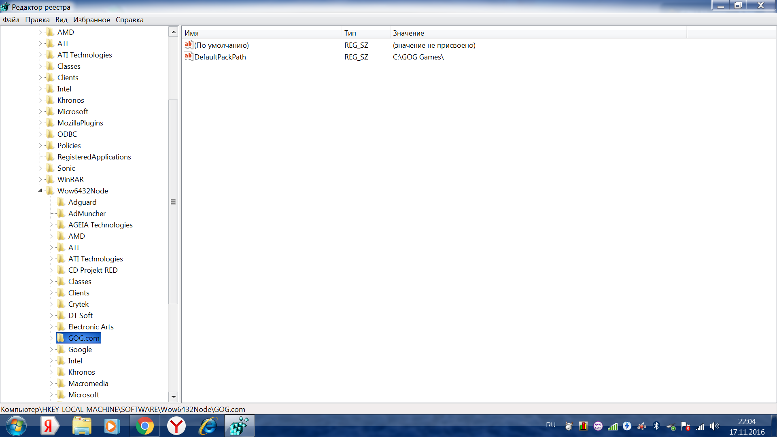
Task: Open the Вид menu
Action: (x=62, y=20)
